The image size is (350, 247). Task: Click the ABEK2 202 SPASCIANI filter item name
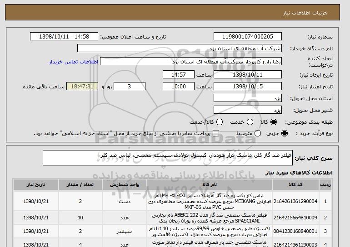[x=210, y=218]
